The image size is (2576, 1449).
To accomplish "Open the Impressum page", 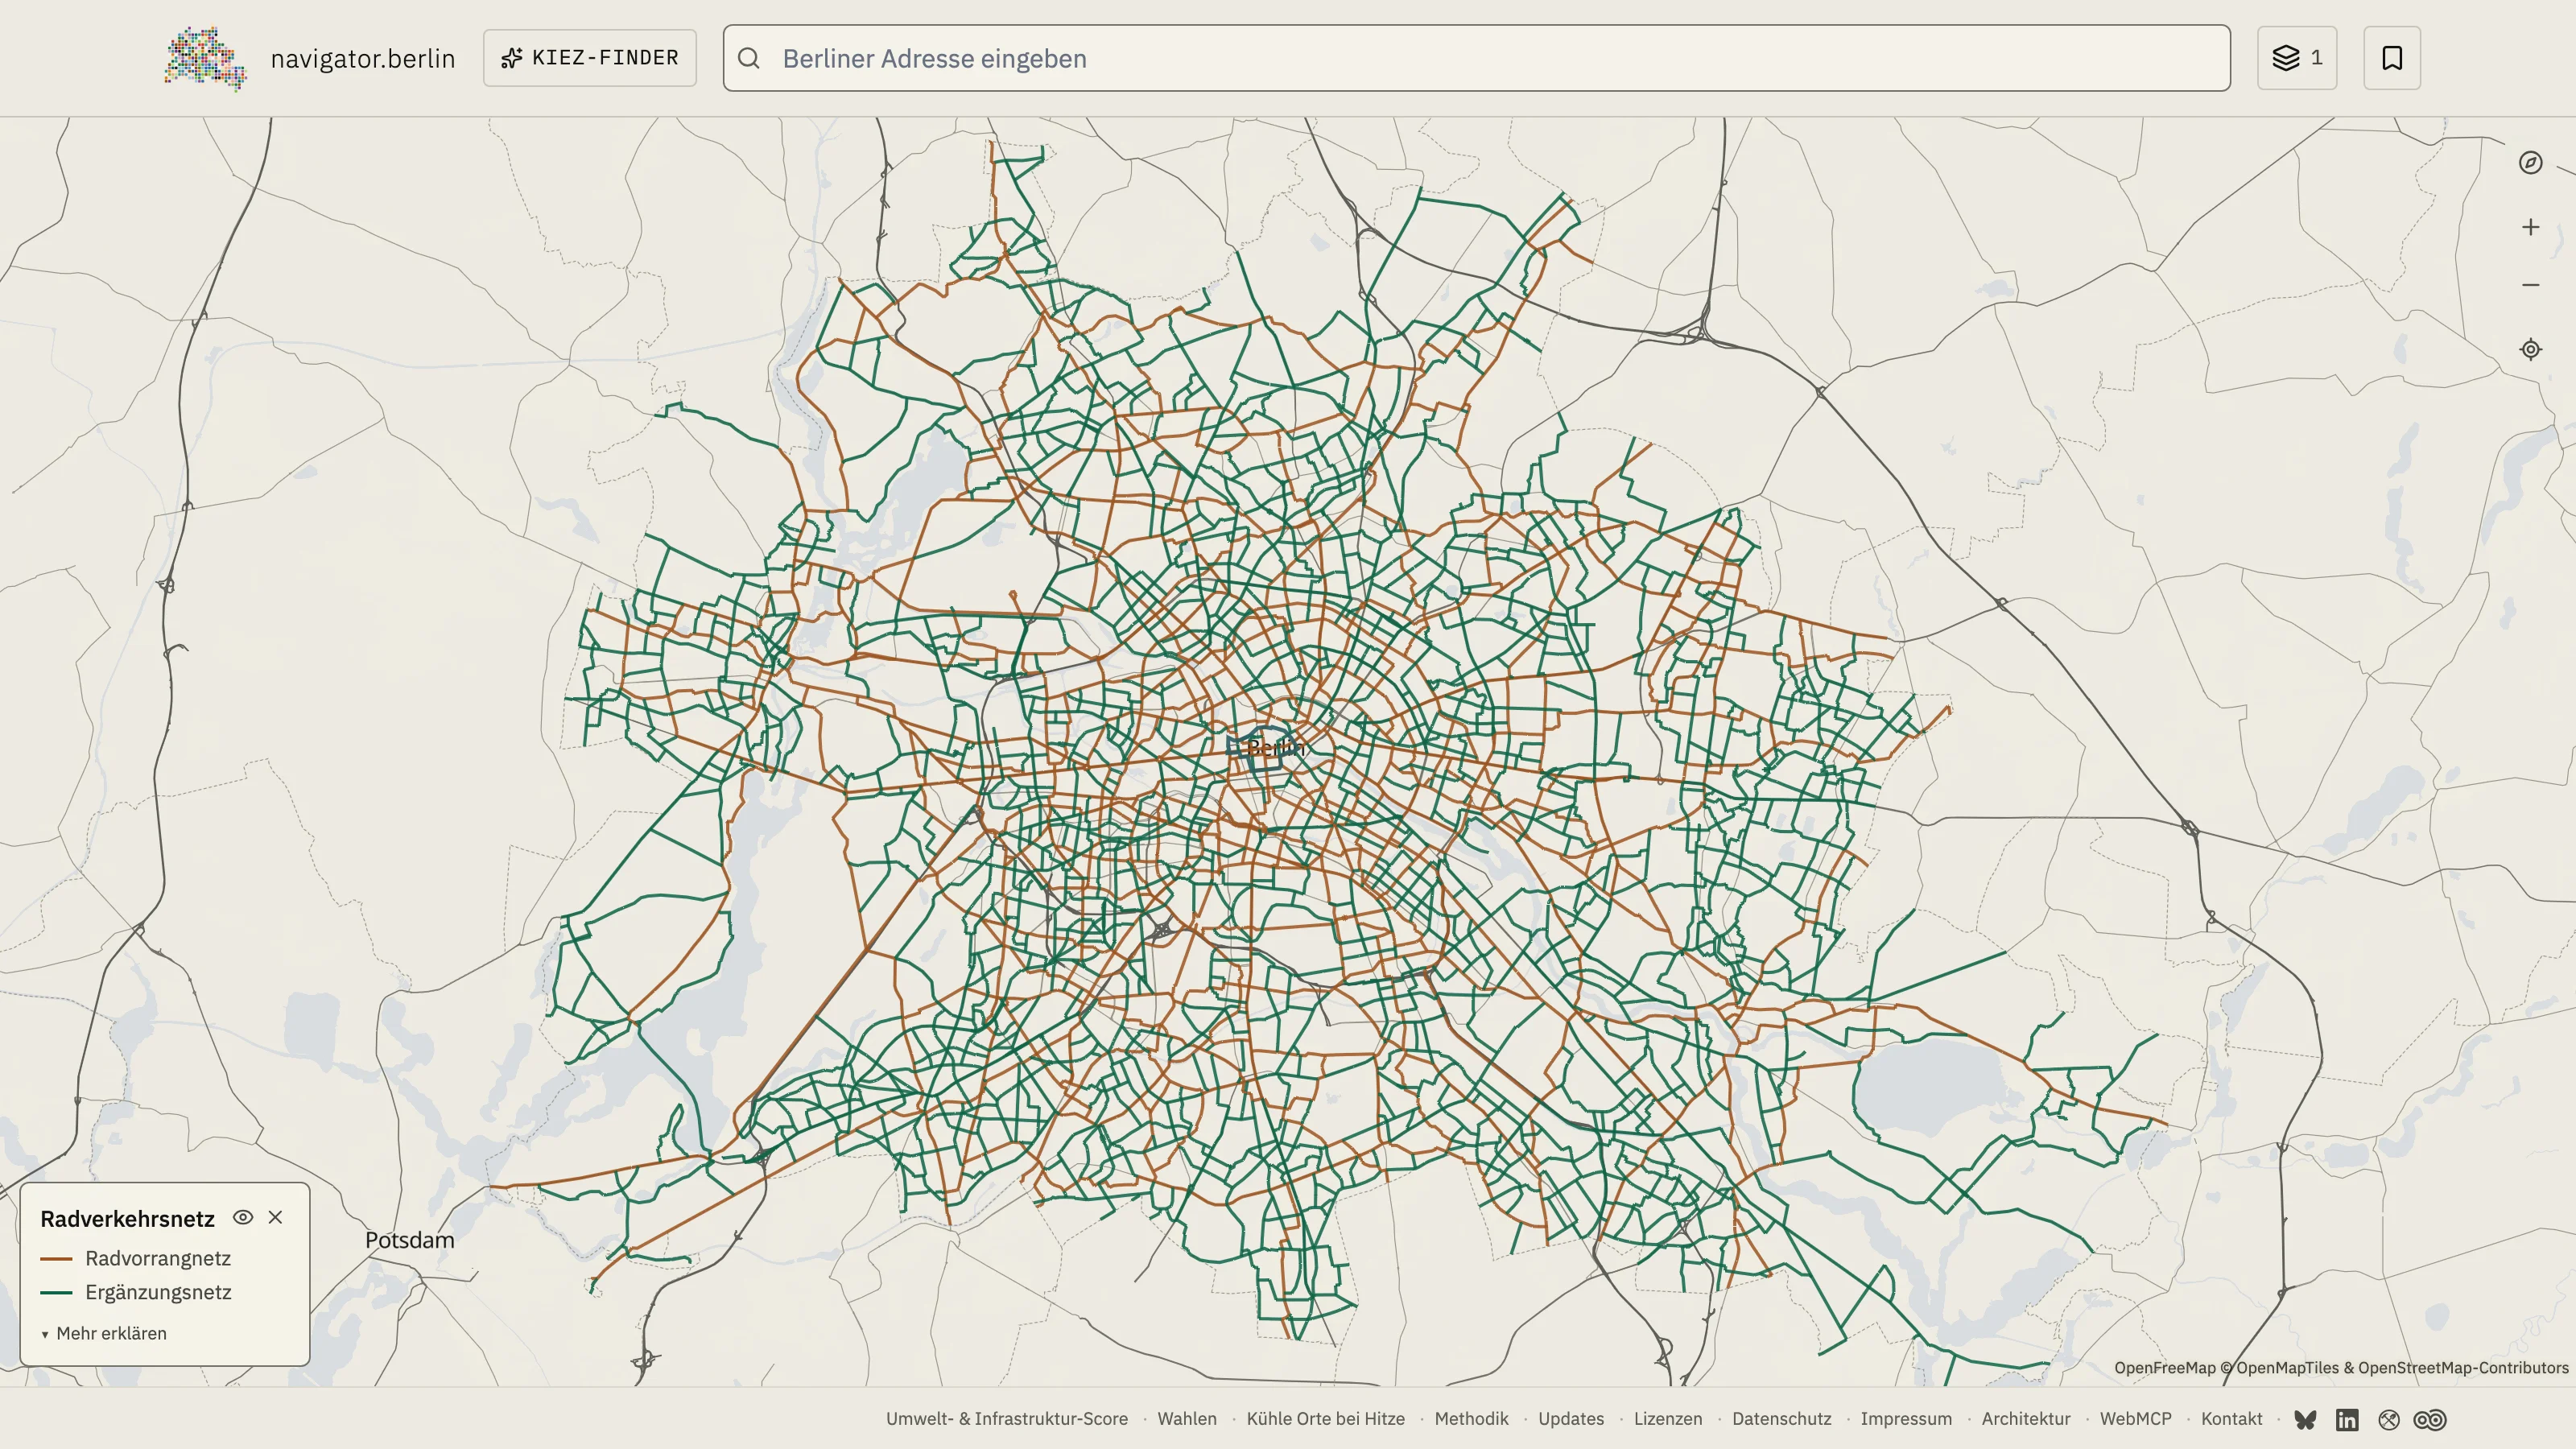I will pyautogui.click(x=1906, y=1419).
